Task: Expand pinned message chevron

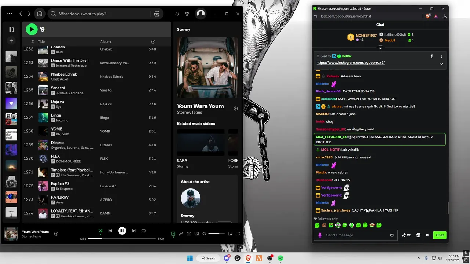Action: [x=441, y=64]
